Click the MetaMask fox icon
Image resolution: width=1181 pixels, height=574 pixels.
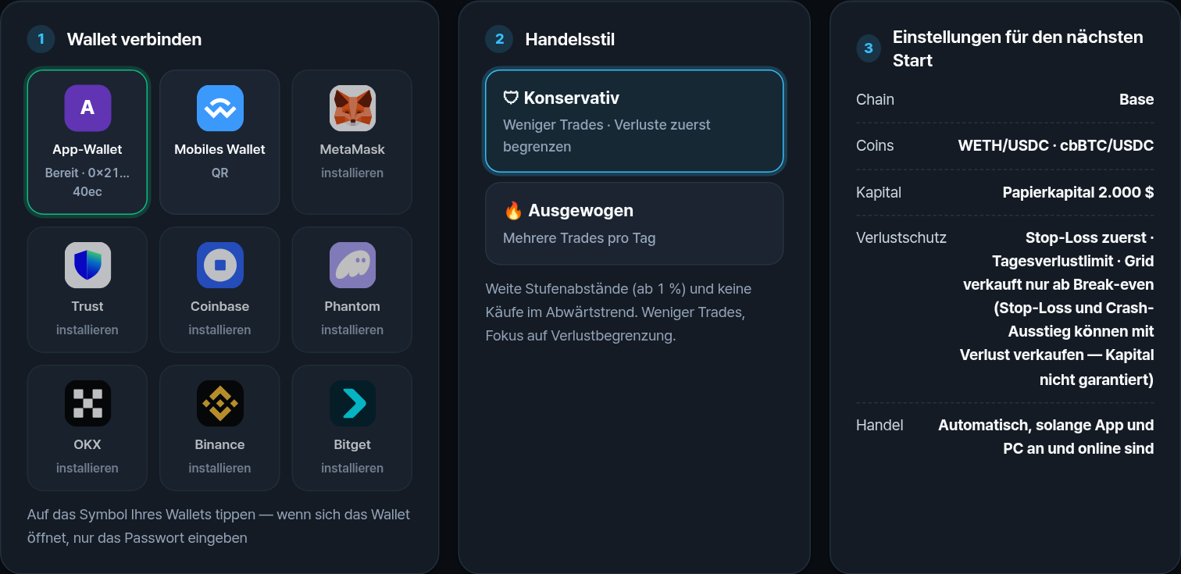[x=352, y=108]
